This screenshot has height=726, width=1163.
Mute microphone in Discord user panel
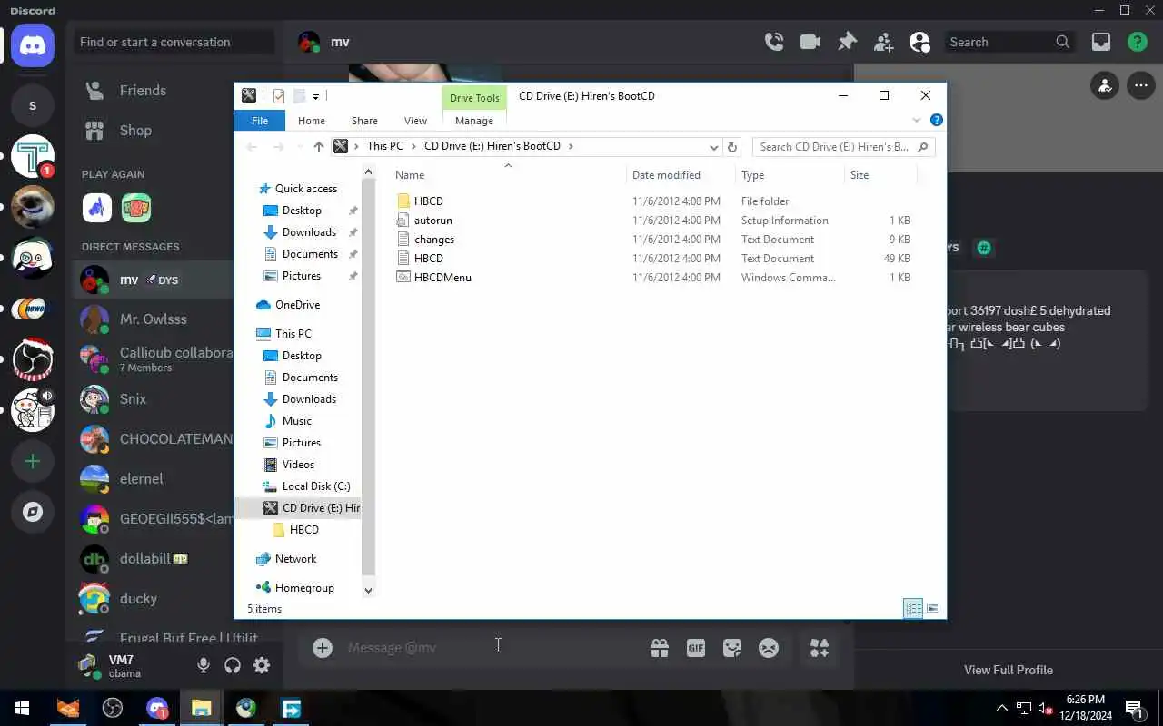(x=204, y=665)
